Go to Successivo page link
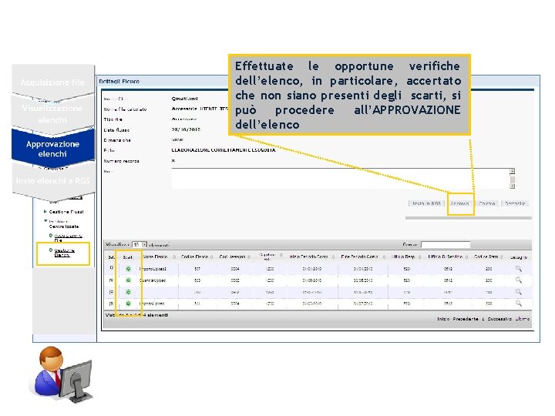This screenshot has width=555, height=416. [499, 319]
